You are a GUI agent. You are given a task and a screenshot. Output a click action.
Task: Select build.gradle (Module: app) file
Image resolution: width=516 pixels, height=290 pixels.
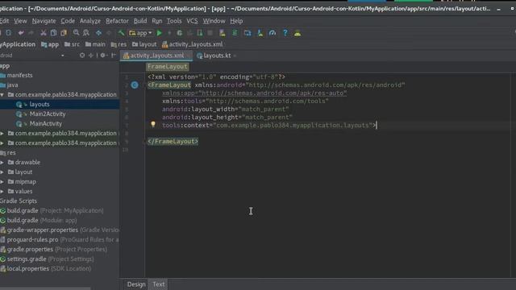(42, 220)
